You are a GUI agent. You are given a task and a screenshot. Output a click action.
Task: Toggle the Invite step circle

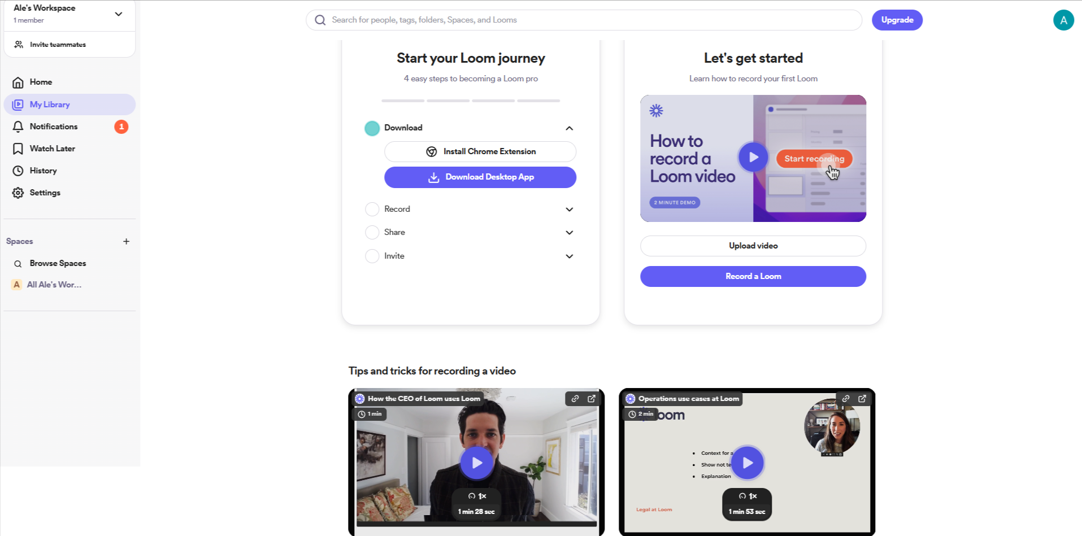(372, 256)
